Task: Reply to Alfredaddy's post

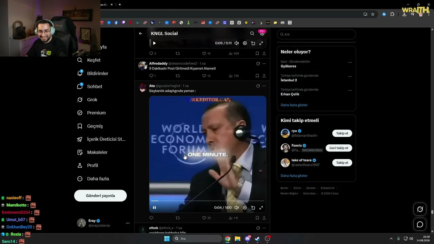Action: tap(153, 76)
